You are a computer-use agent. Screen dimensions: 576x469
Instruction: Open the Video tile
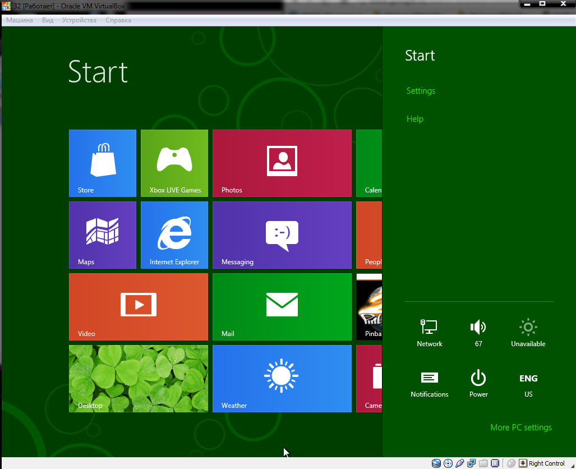(139, 307)
